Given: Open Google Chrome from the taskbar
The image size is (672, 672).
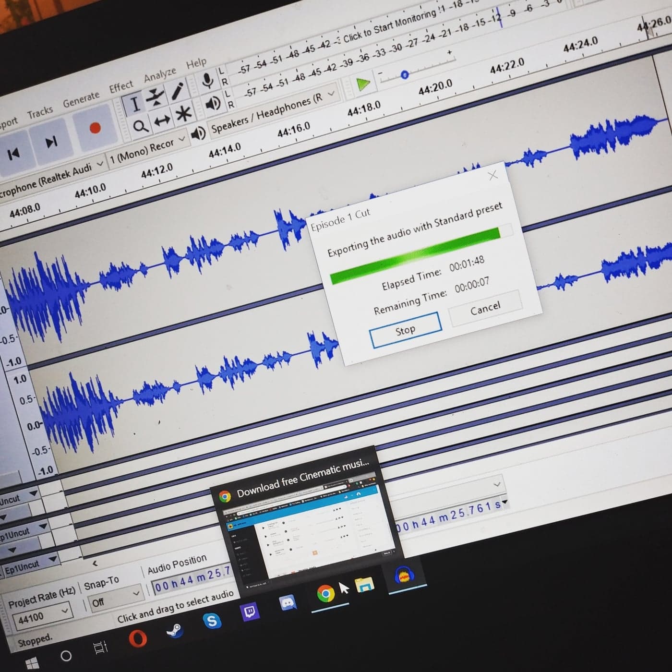Looking at the screenshot, I should 325,594.
